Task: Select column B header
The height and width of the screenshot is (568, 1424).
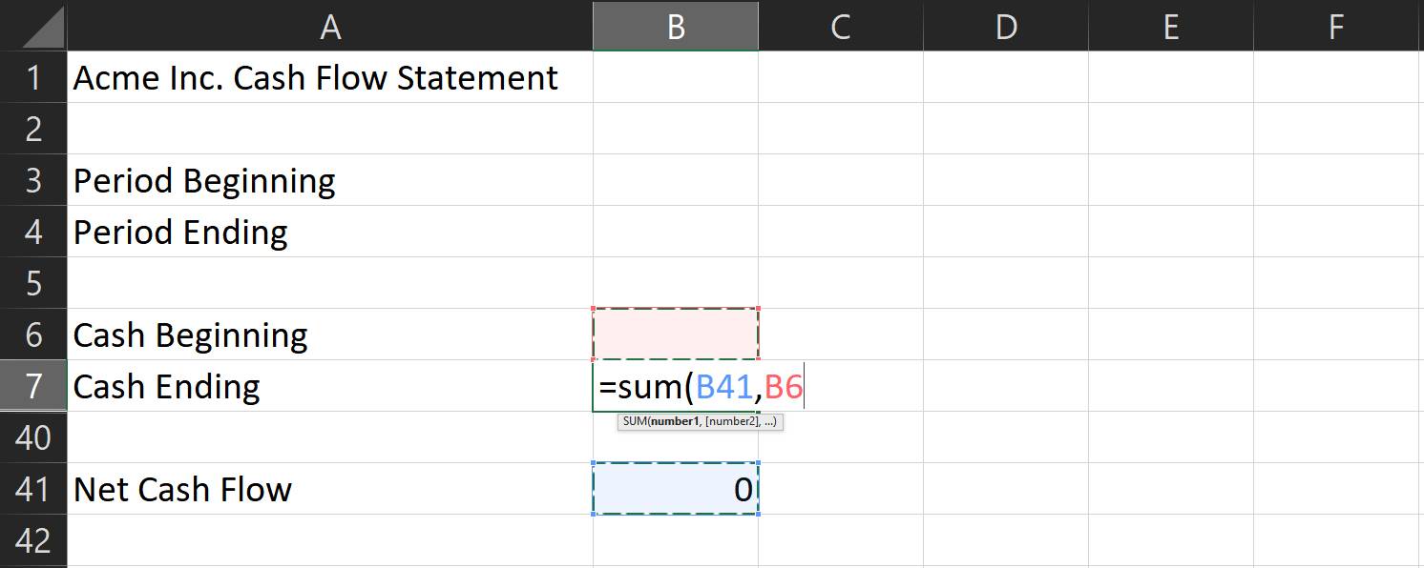Action: (x=676, y=26)
